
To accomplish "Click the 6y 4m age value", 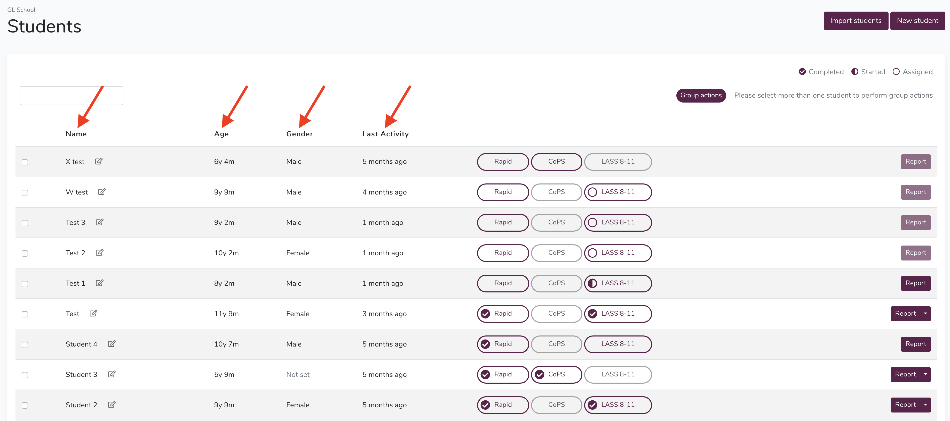I will click(x=224, y=162).
